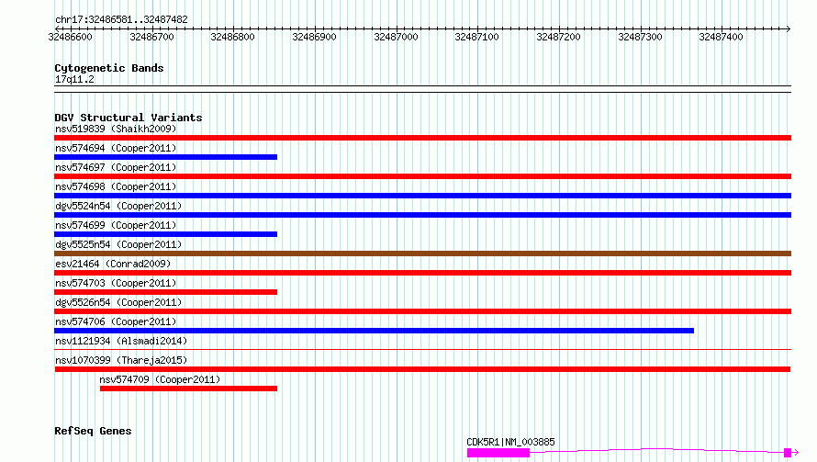Click the nsv574697 (Cooper2011) label
817x462 pixels.
click(x=116, y=167)
